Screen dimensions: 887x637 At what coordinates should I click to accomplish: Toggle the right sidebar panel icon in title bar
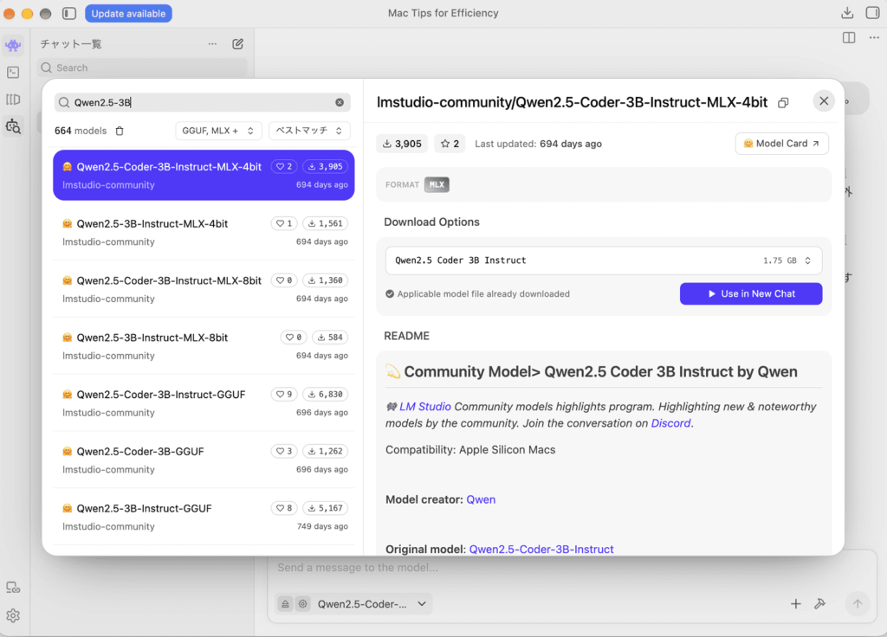click(872, 13)
